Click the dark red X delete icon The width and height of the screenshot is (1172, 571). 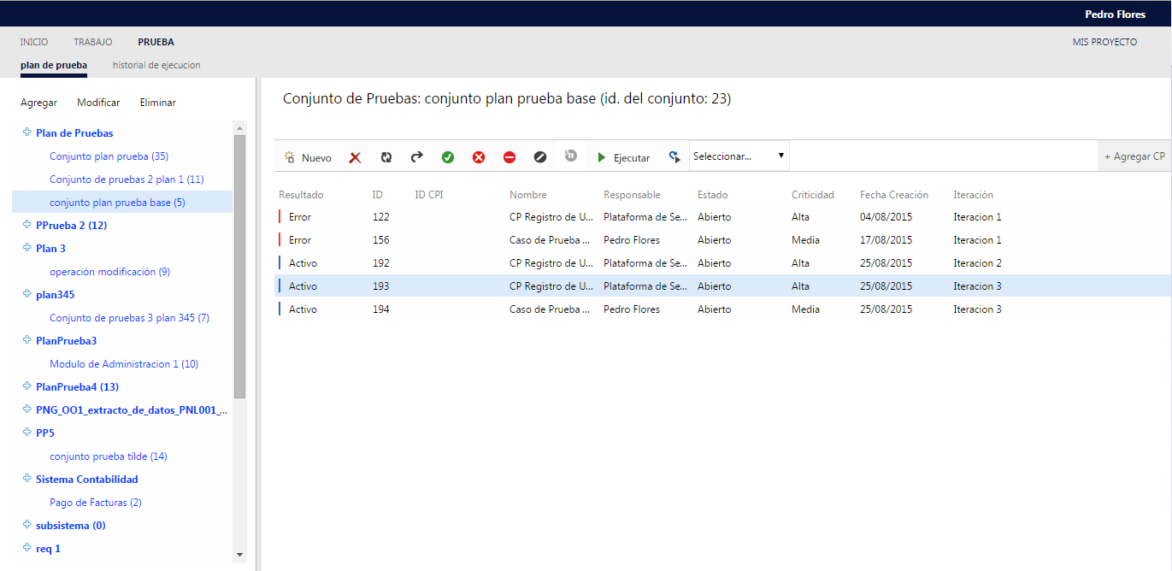point(356,157)
